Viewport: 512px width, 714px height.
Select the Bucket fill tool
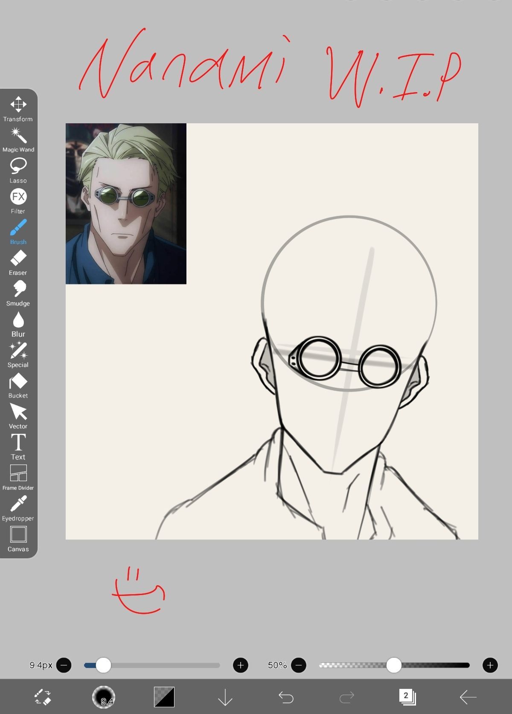click(x=18, y=385)
